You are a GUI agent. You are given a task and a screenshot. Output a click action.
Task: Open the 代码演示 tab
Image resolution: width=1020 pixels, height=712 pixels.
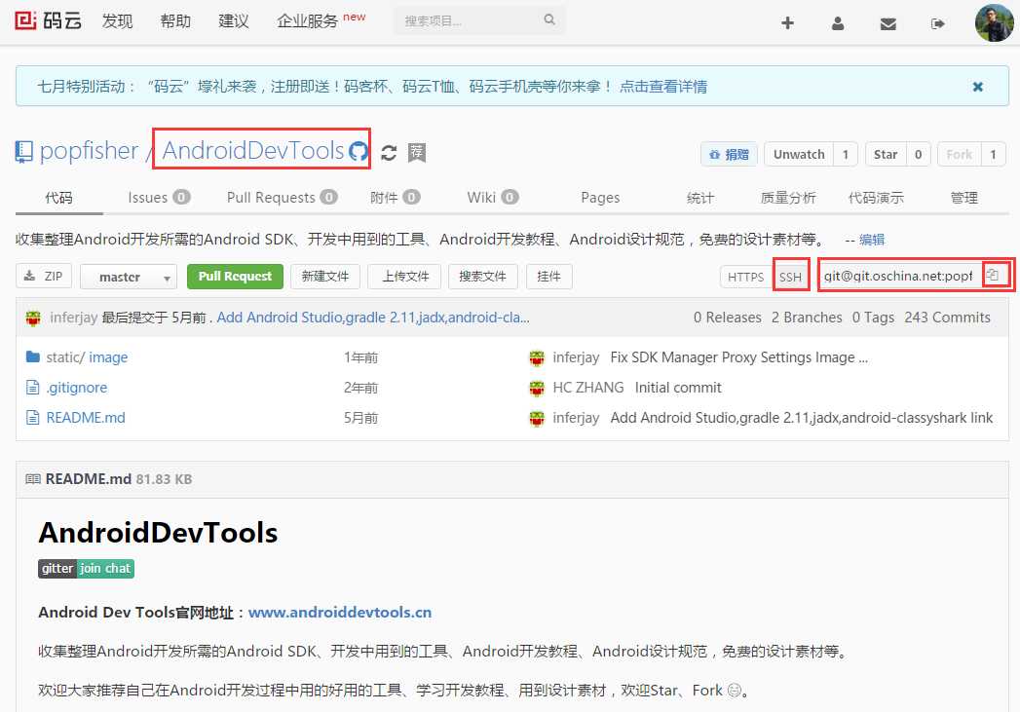coord(876,198)
